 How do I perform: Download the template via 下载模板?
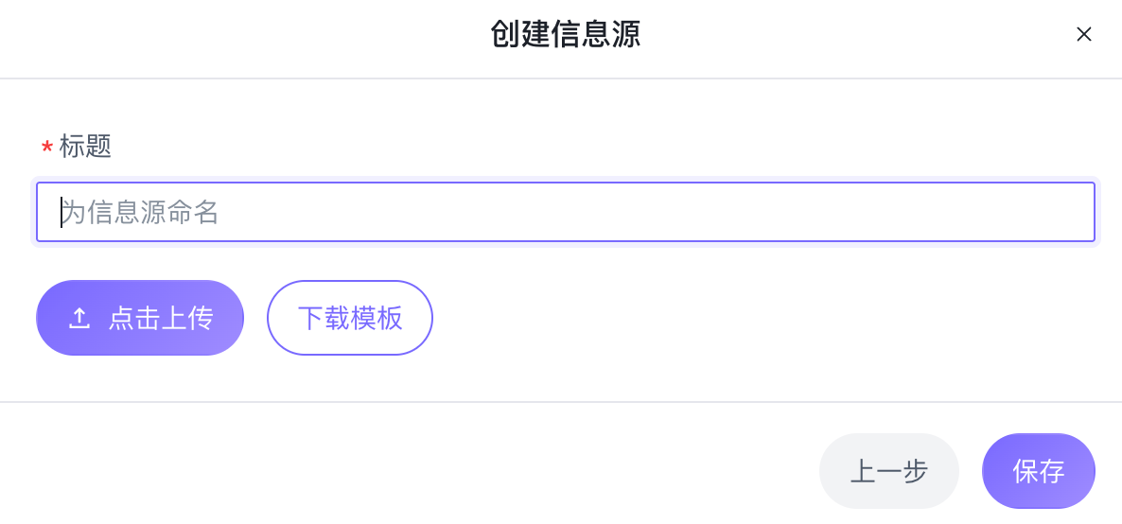[350, 318]
